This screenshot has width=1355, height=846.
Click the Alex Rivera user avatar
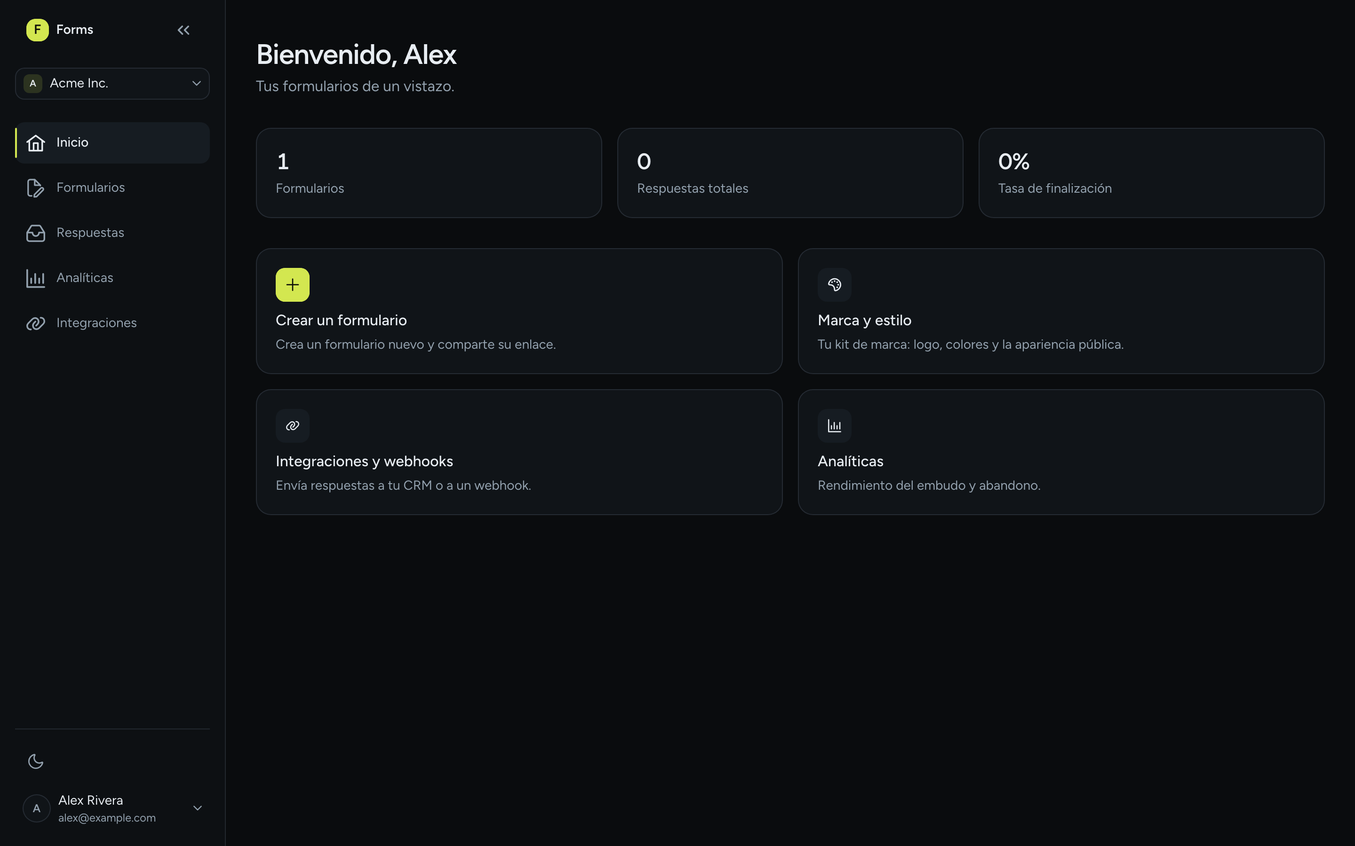coord(36,808)
